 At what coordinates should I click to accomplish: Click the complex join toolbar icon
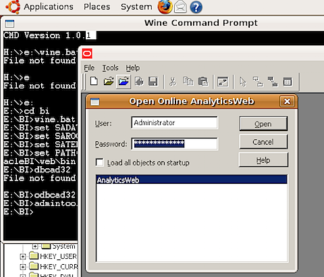[x=273, y=82]
